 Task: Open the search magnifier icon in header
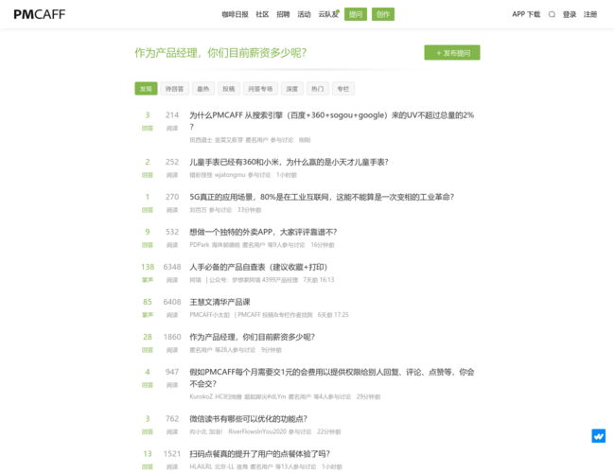pos(552,14)
